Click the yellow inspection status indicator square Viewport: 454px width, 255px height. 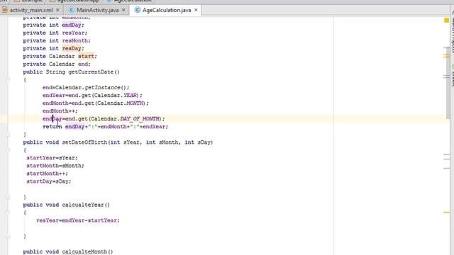coord(446,21)
